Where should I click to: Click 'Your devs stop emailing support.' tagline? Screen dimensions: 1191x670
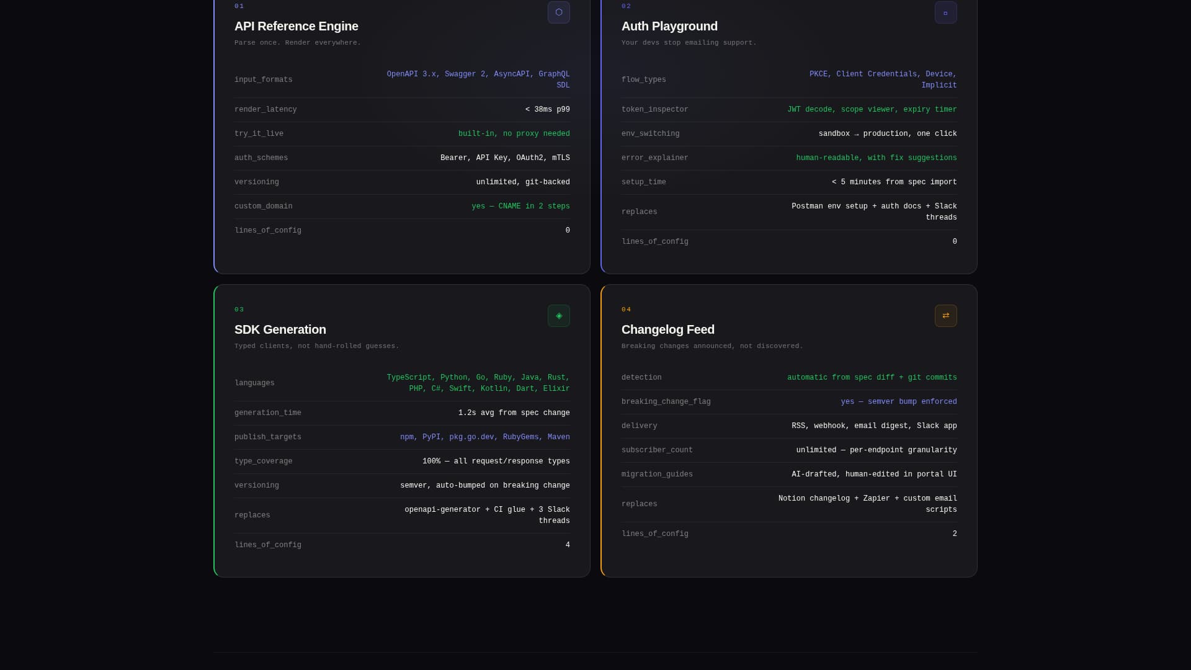coord(689,43)
